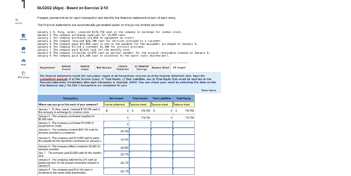
Task: Select the FS Impact tab
Action: click(x=179, y=67)
